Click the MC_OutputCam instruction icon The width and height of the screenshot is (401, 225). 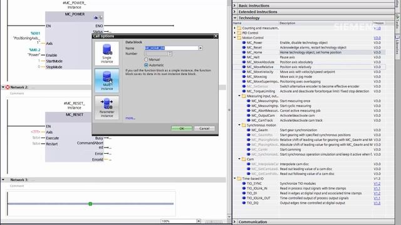pyautogui.click(x=249, y=115)
